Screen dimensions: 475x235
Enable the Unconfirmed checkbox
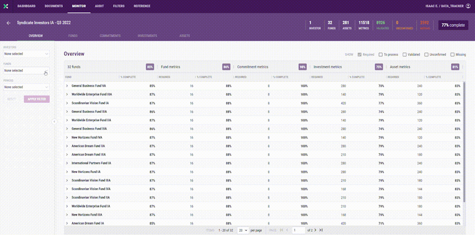coord(426,55)
